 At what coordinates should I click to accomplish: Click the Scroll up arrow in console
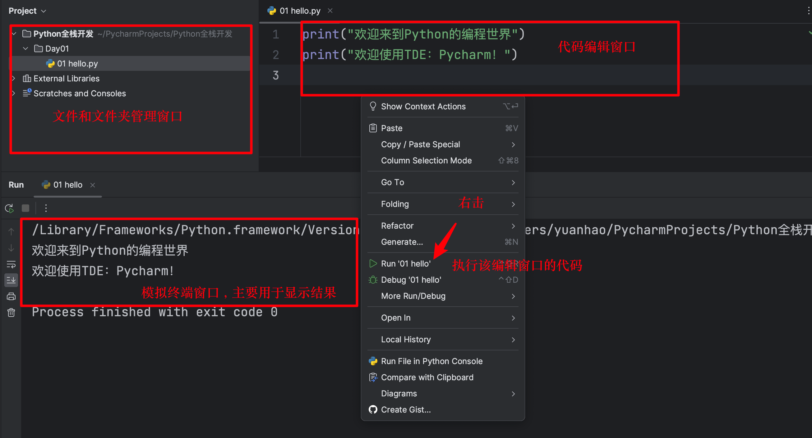pos(11,232)
